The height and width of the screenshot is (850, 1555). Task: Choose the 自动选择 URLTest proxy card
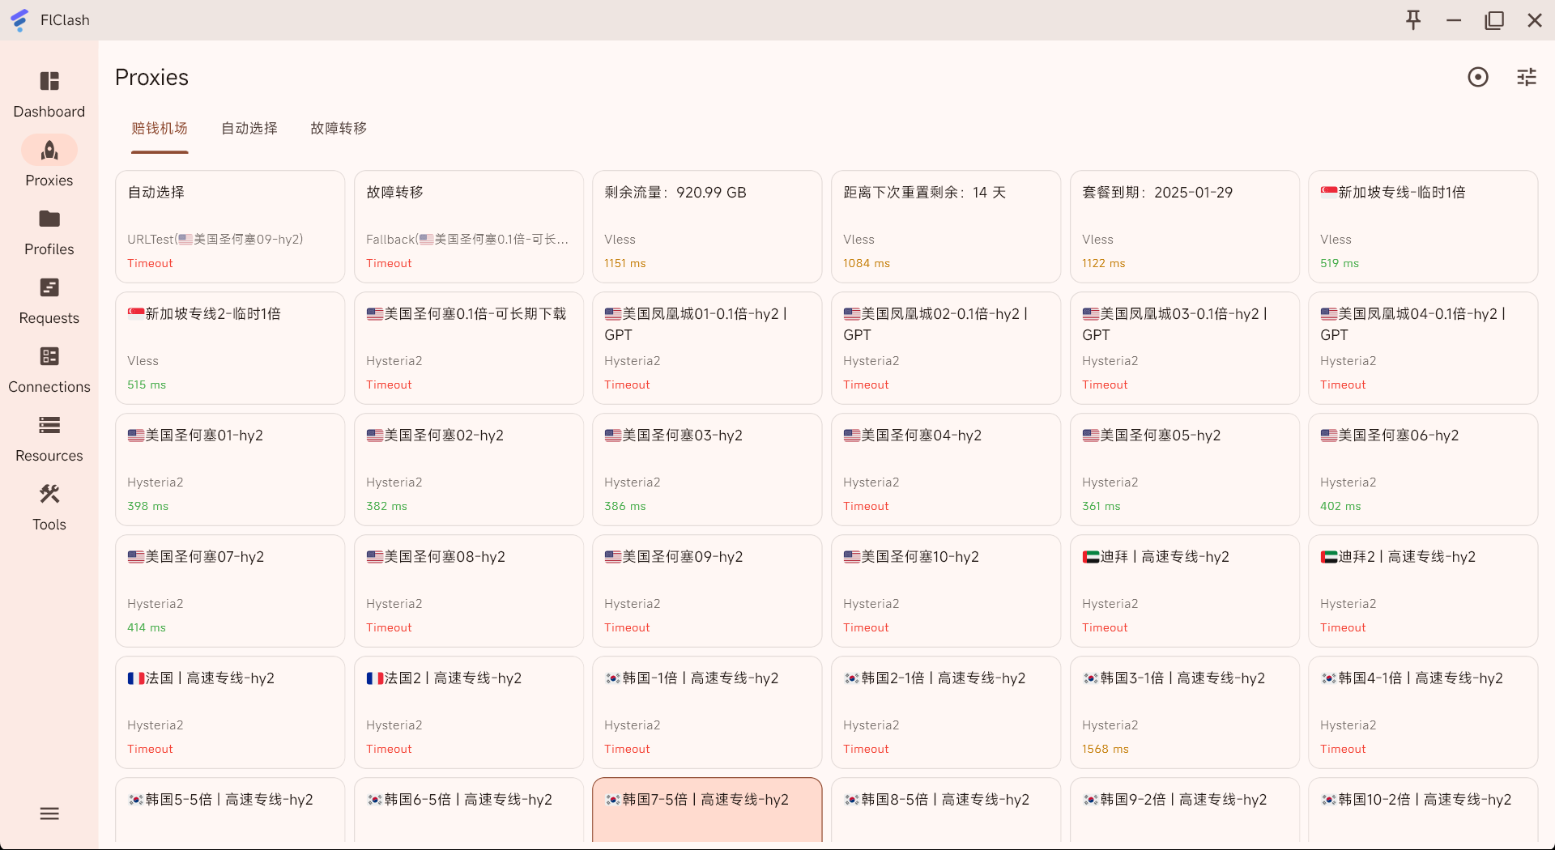coord(230,227)
